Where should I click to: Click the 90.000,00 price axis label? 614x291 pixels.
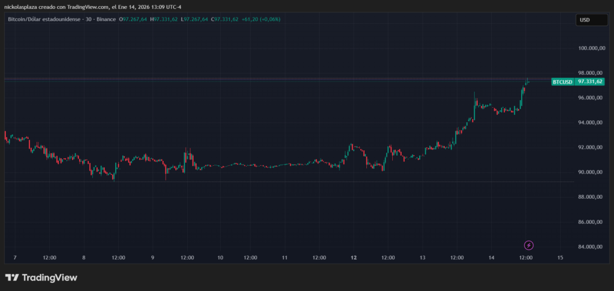[589, 172]
